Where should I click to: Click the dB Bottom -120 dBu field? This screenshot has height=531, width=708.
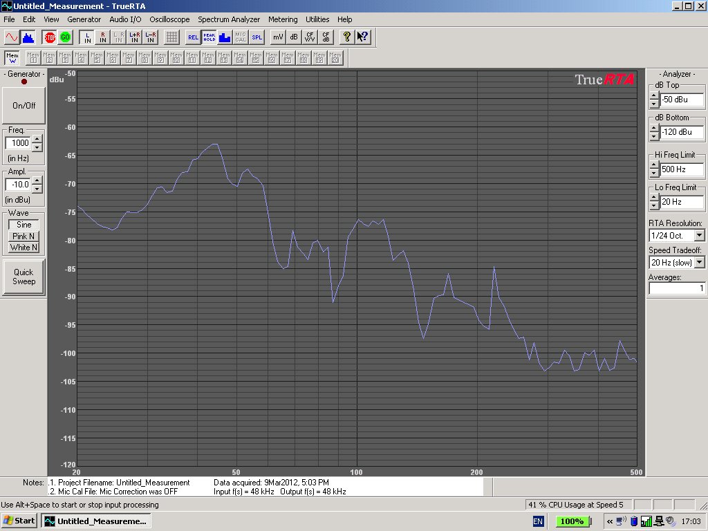[x=682, y=132]
